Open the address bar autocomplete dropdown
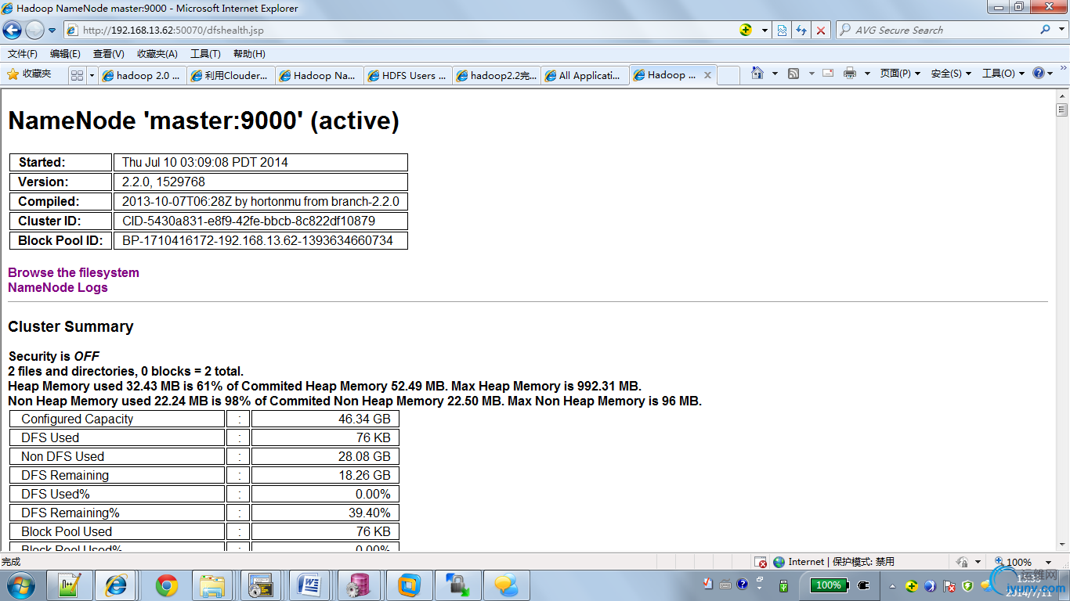This screenshot has width=1070, height=601. [x=763, y=30]
